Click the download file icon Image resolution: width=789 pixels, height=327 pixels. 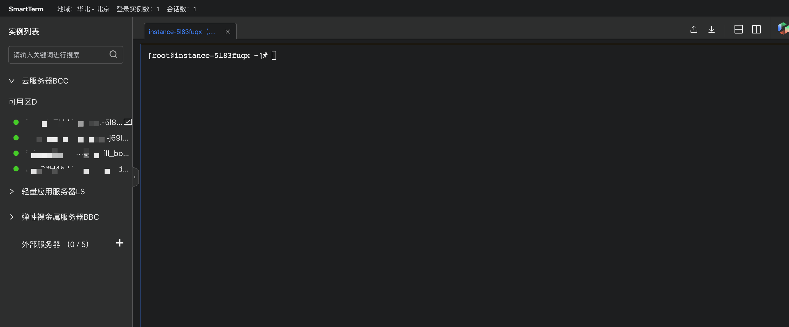click(712, 29)
